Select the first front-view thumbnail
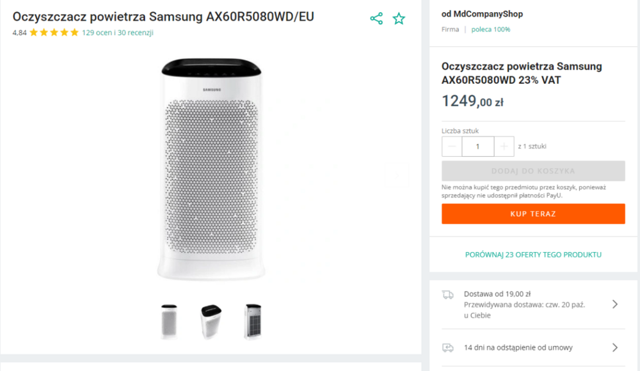Screen dimensions: 640x371 [x=170, y=321]
